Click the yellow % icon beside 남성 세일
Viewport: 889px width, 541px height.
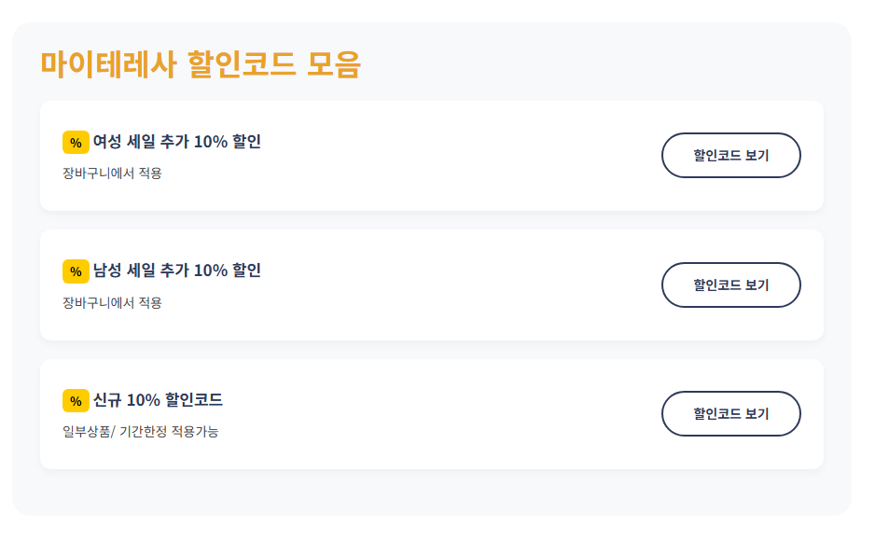(76, 271)
